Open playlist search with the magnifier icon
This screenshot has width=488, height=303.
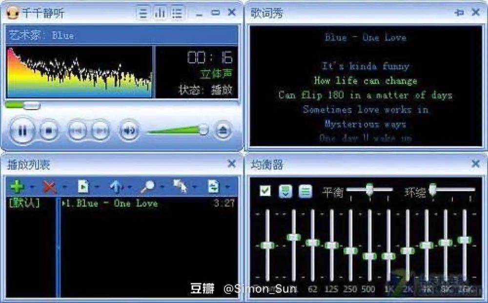(149, 186)
